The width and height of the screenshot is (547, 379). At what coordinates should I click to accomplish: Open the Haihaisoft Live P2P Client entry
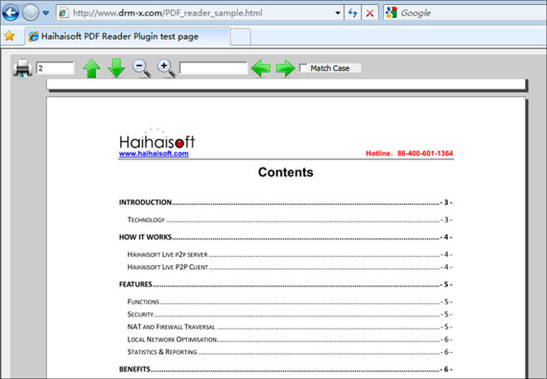(x=290, y=267)
